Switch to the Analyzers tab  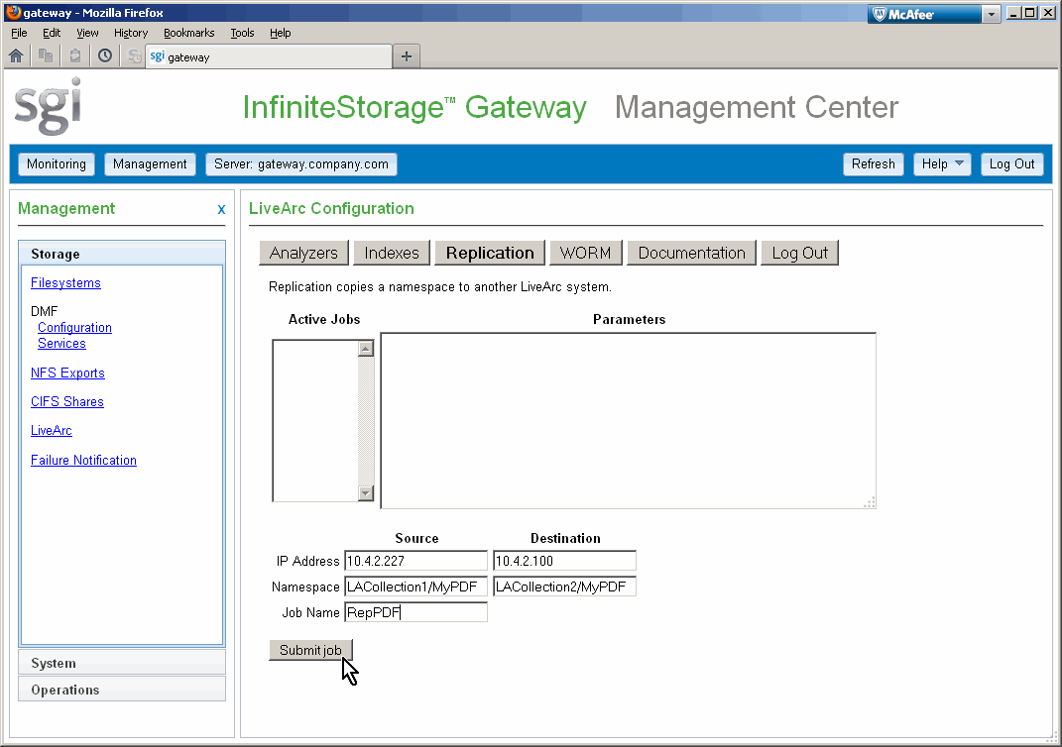tap(303, 253)
